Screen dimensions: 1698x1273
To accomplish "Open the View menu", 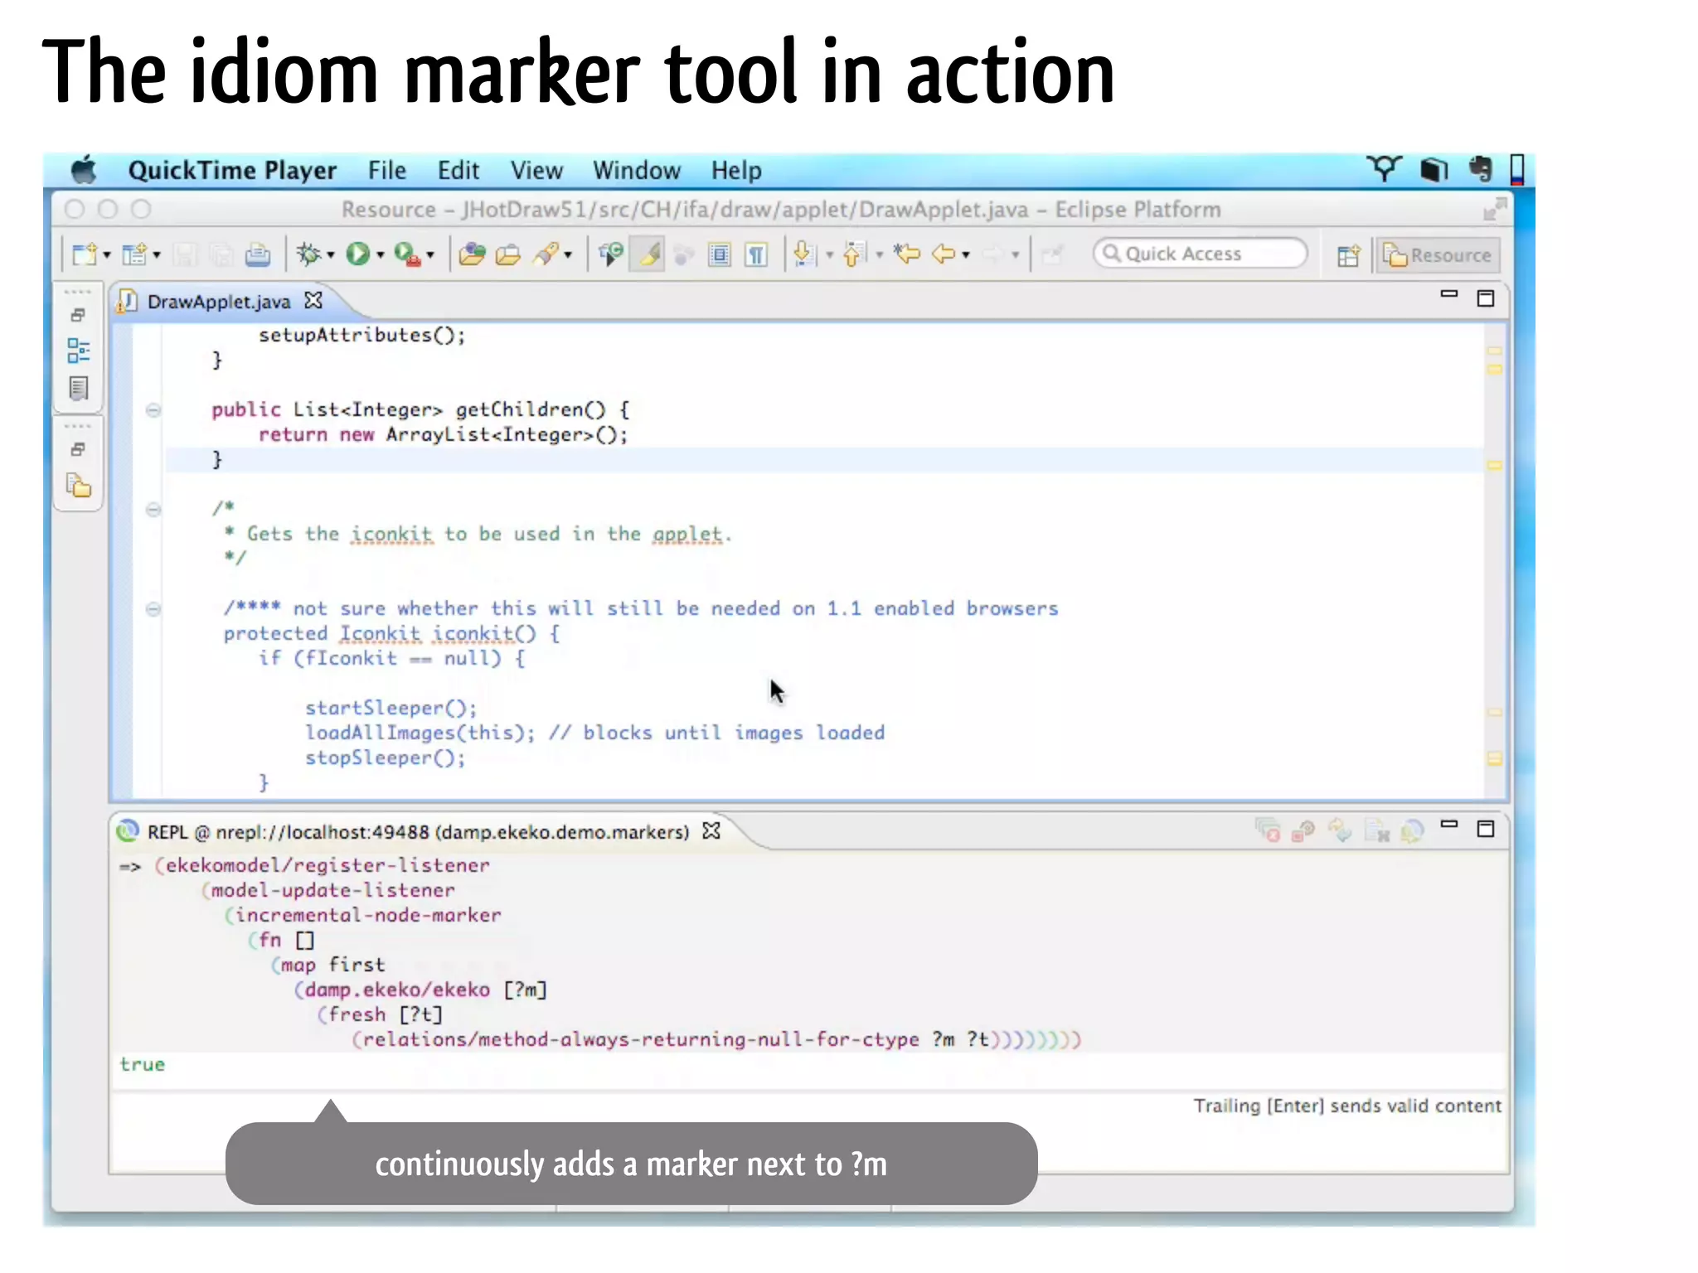I will [536, 171].
